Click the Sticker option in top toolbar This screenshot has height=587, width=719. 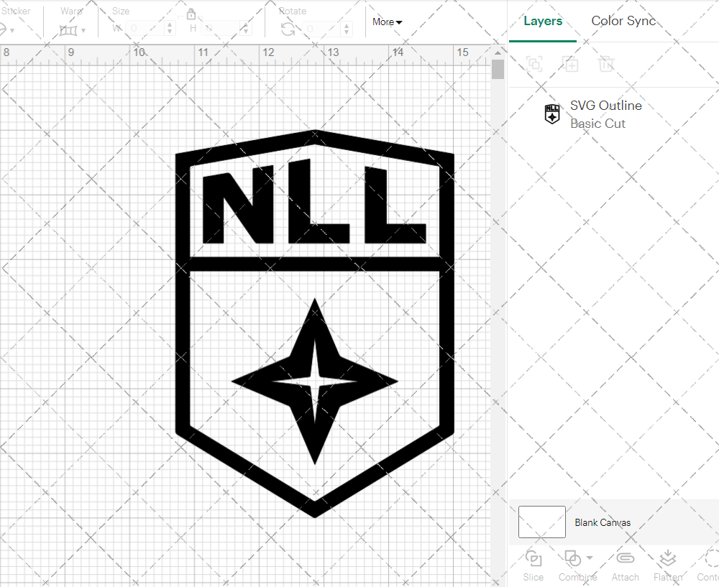(16, 11)
